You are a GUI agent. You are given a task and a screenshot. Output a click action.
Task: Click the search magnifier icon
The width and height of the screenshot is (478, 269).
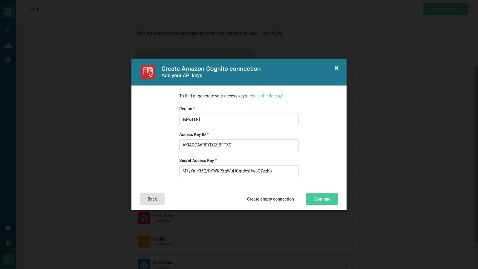(x=249, y=54)
